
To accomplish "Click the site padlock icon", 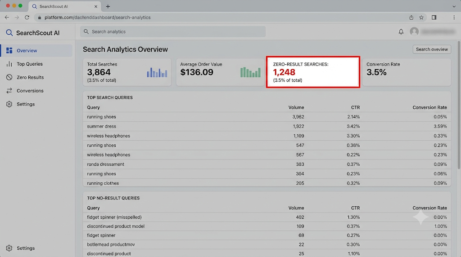I will [x=40, y=18].
